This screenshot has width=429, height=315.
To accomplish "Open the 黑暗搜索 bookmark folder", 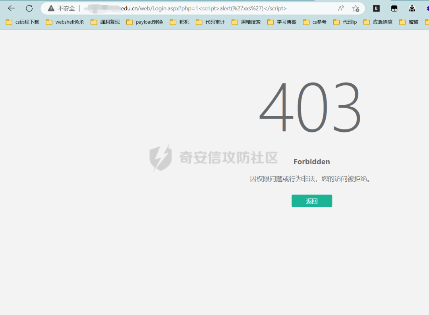I will click(x=246, y=22).
